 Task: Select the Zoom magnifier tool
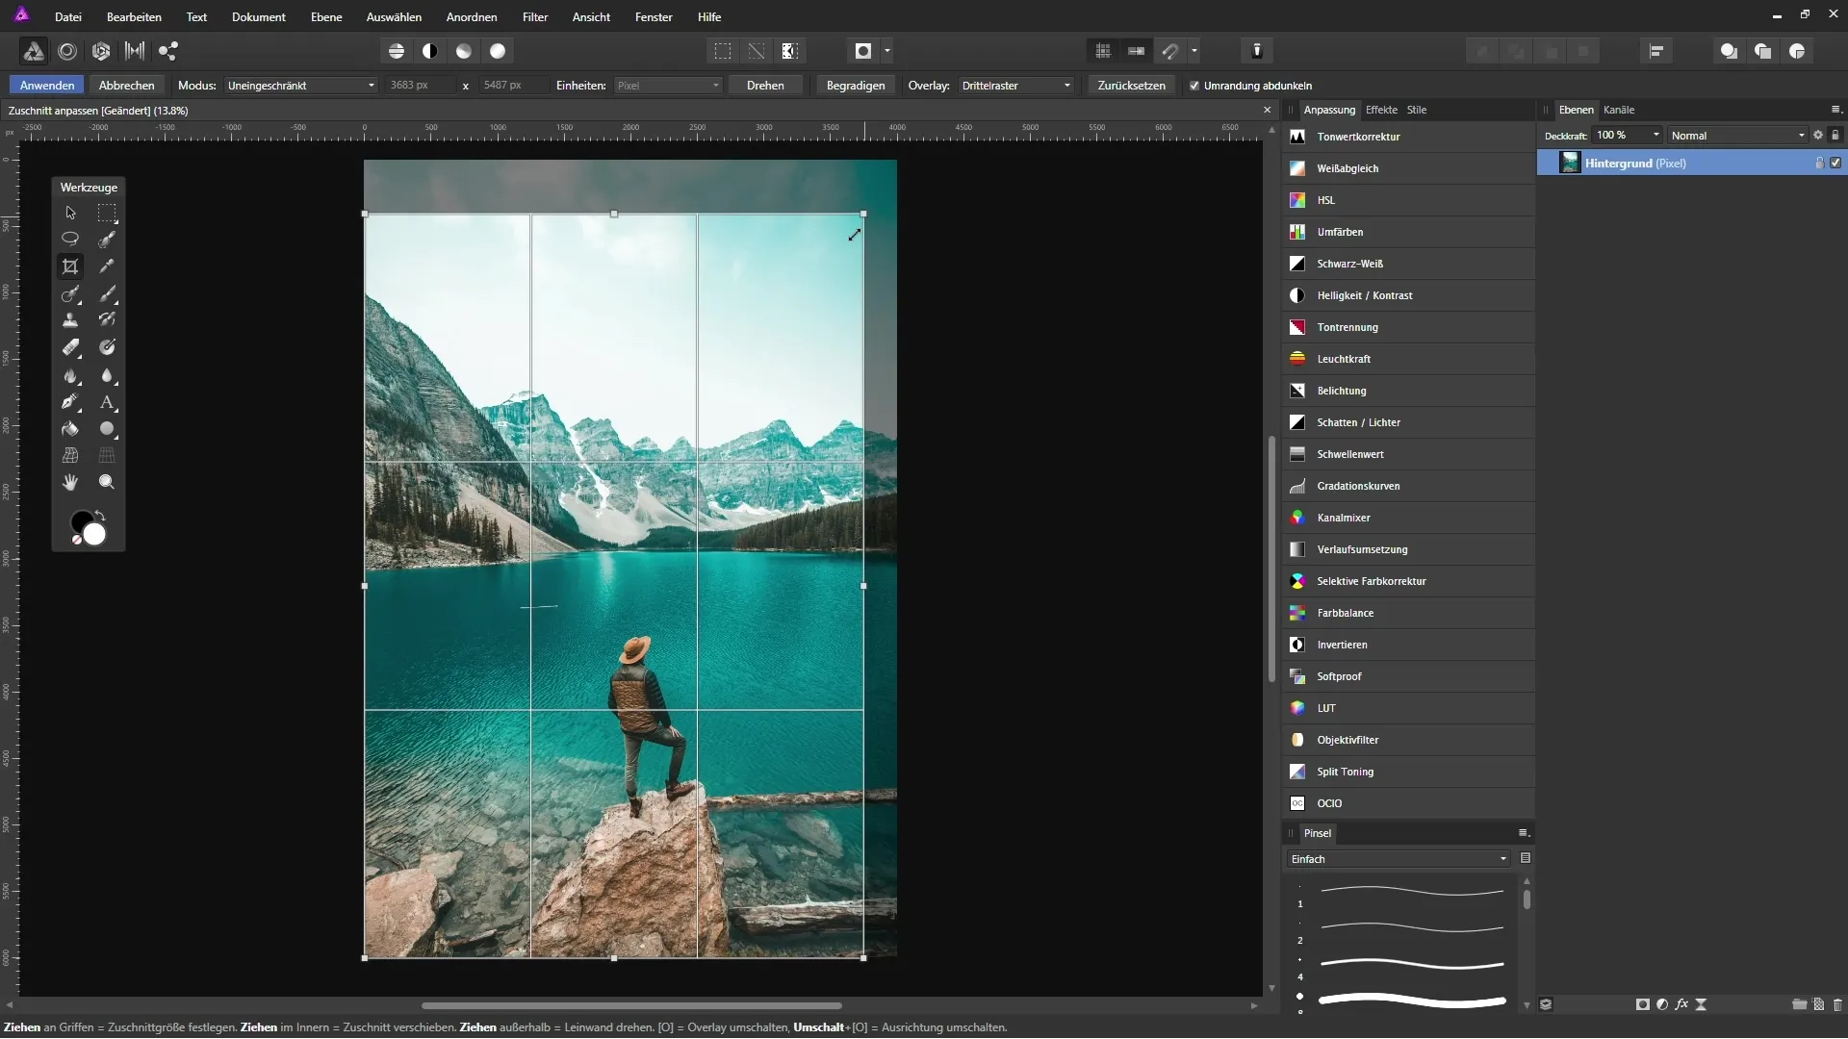pyautogui.click(x=107, y=482)
